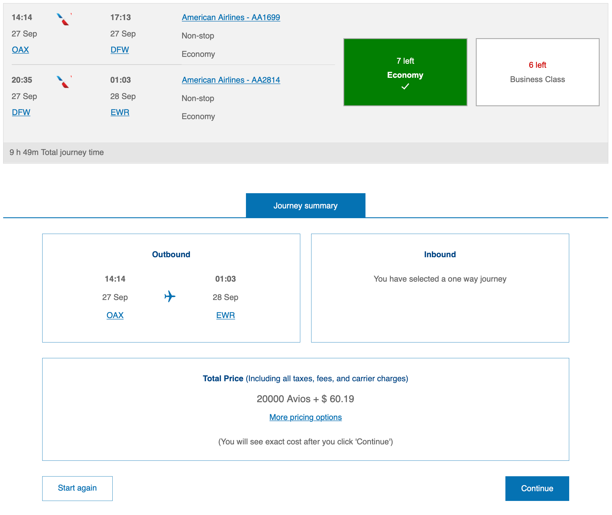Click the Inbound heading

440,255
